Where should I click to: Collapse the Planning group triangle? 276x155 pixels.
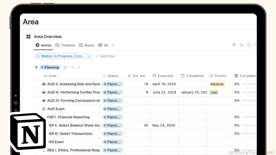(x=36, y=67)
